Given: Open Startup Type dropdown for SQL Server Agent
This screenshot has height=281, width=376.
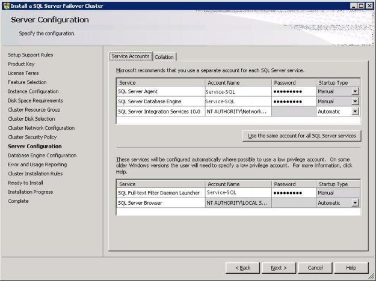Looking at the screenshot, I should [355, 91].
